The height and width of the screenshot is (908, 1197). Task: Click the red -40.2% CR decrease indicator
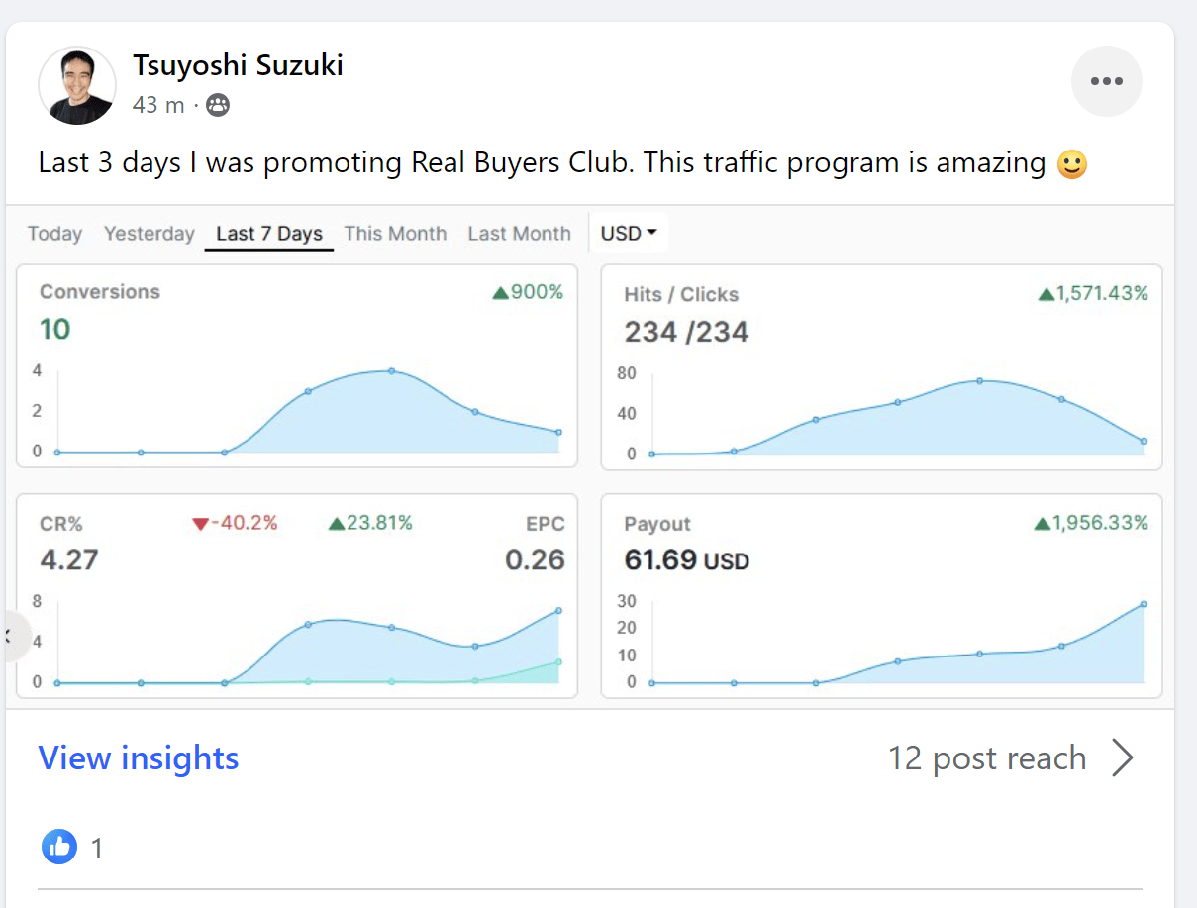click(x=235, y=523)
